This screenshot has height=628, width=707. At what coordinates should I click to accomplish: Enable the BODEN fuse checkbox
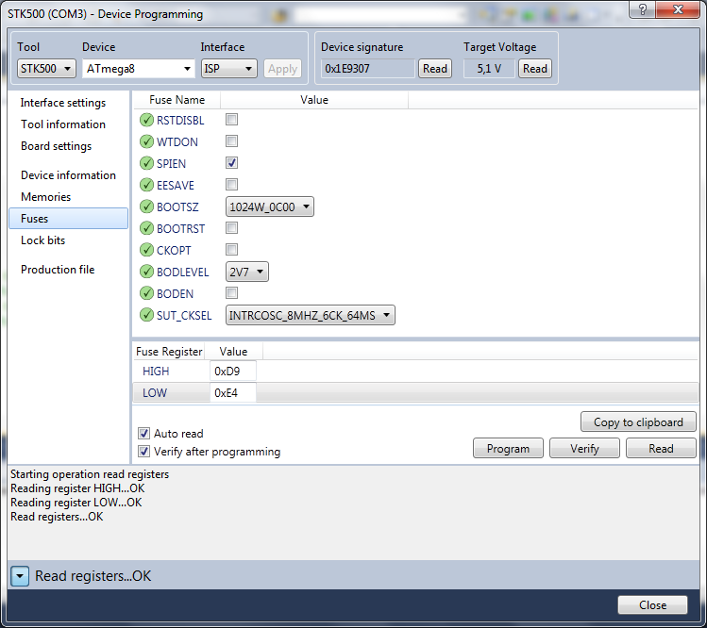pyautogui.click(x=232, y=293)
